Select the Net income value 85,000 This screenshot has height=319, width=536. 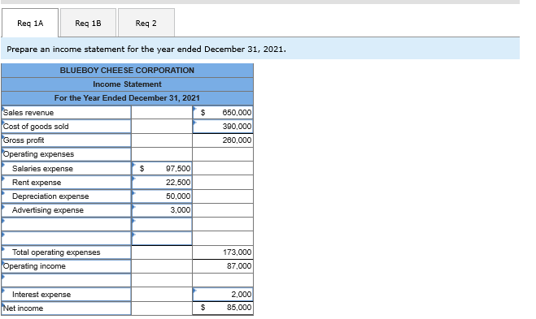tap(223, 308)
